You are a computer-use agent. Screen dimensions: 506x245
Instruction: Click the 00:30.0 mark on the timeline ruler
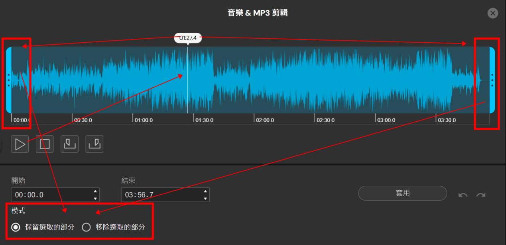[83, 120]
